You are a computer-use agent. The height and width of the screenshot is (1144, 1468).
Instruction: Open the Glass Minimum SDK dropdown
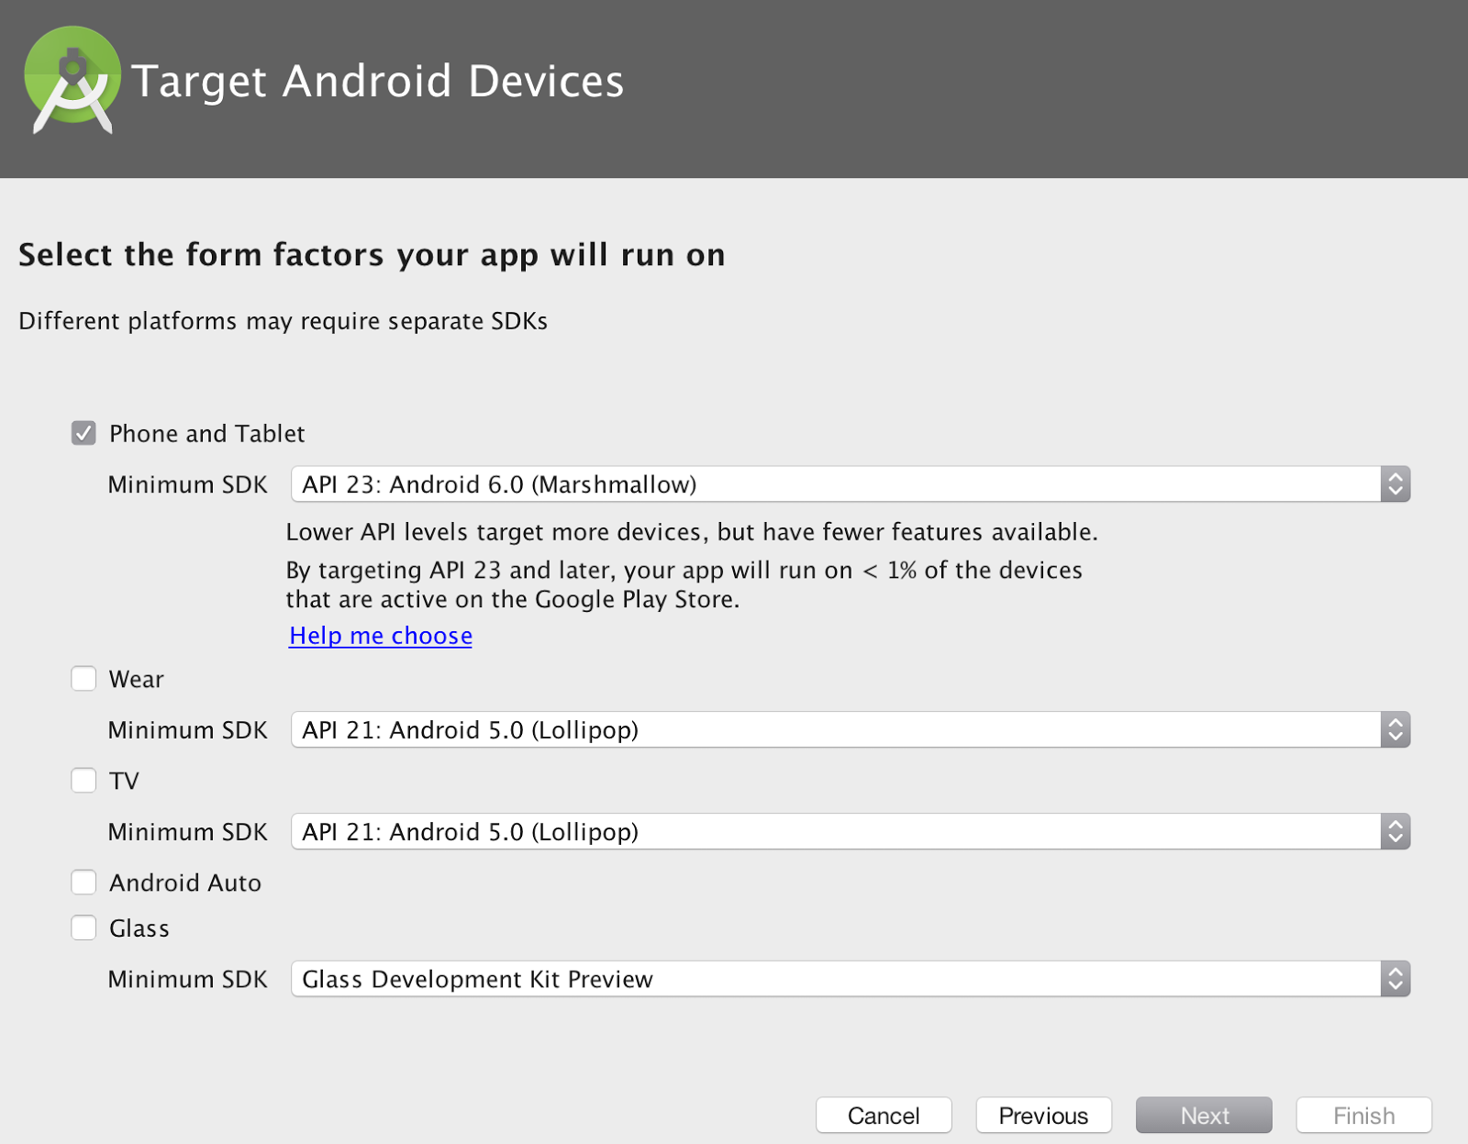[851, 980]
